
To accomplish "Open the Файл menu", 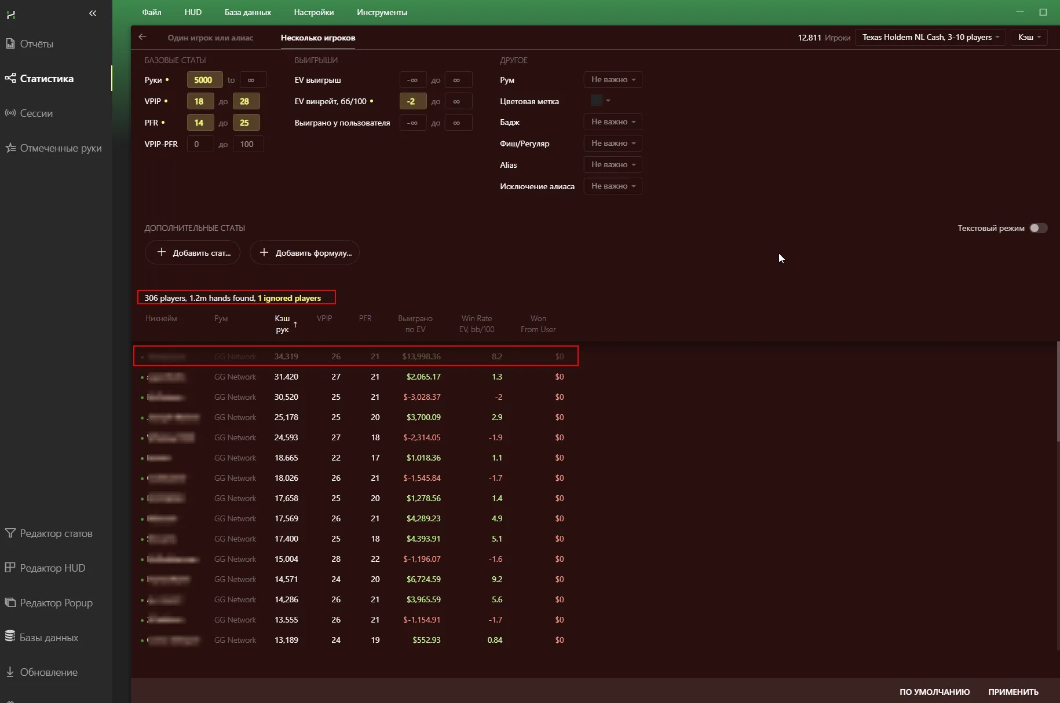I will (x=152, y=12).
